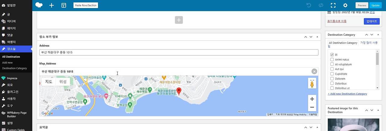Click Add new Destination Category link

347,94
